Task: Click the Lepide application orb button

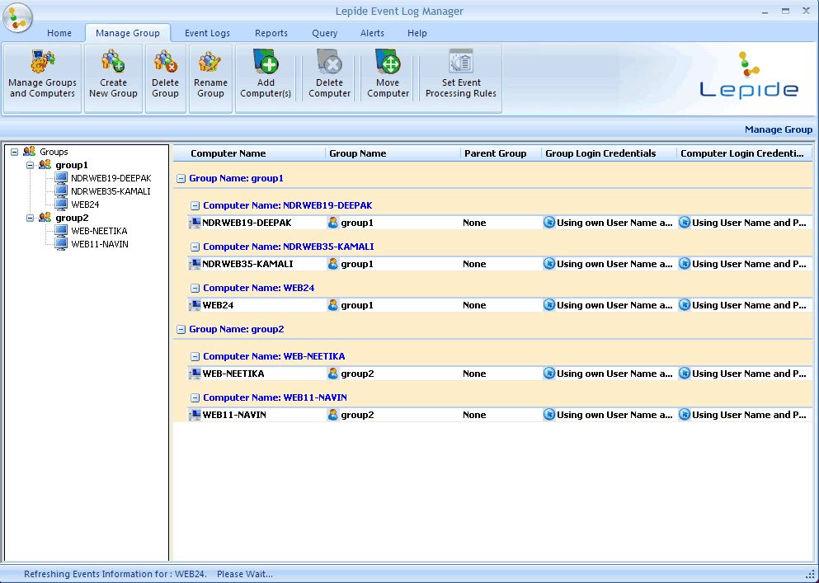Action: (18, 18)
